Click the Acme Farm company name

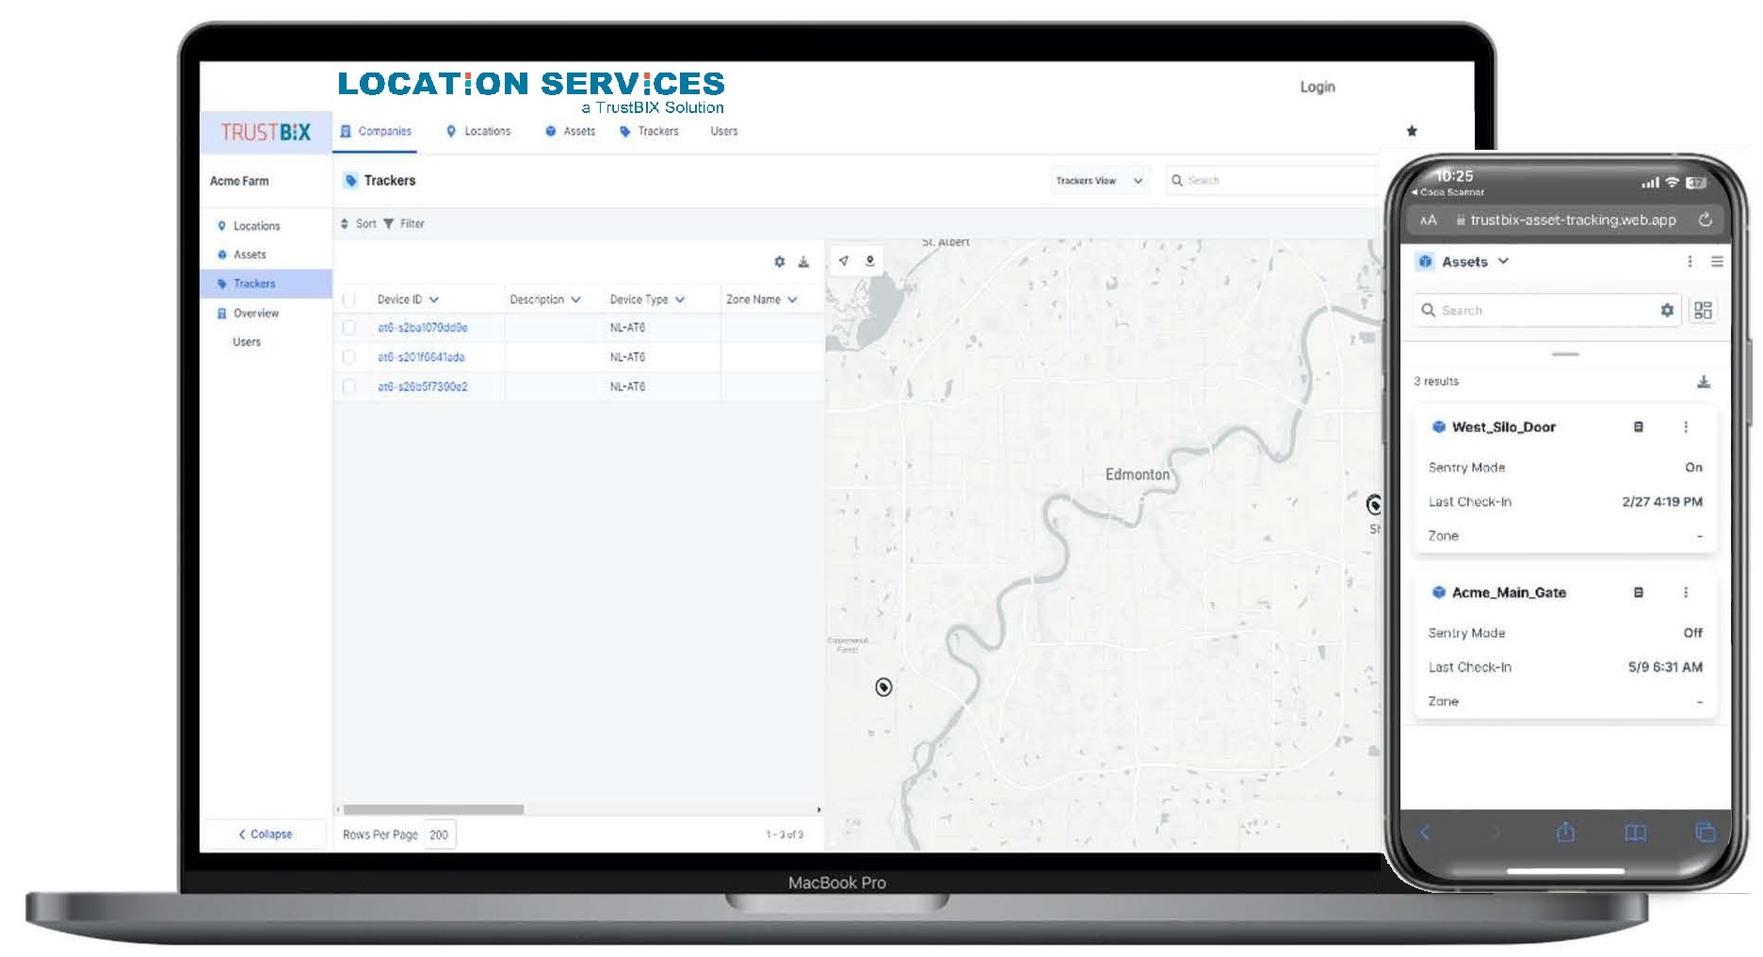239,181
